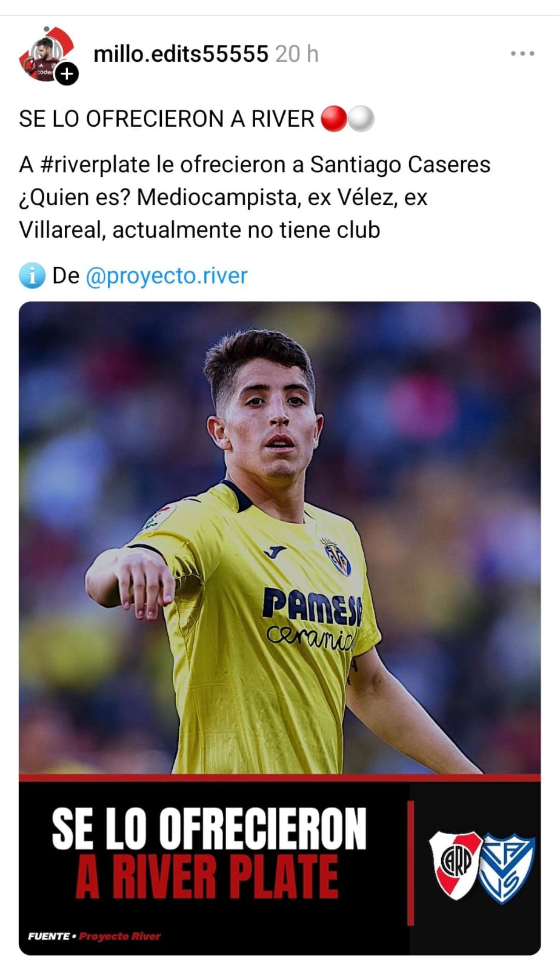Open the @proyecto.river mention

click(167, 276)
